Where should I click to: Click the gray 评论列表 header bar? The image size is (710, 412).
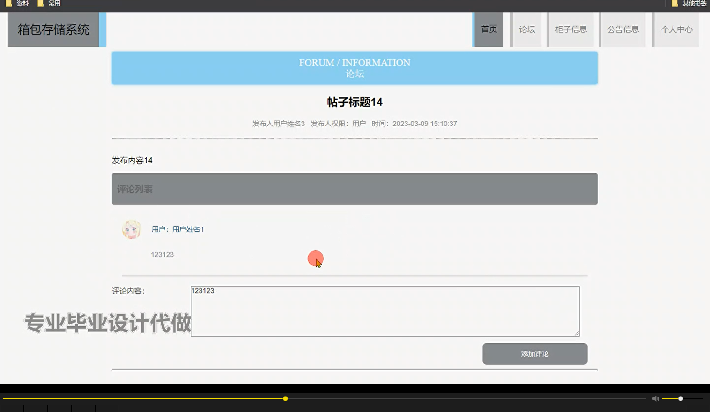pos(355,189)
